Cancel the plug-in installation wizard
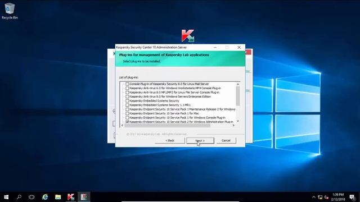360x202 pixels. tap(226, 140)
